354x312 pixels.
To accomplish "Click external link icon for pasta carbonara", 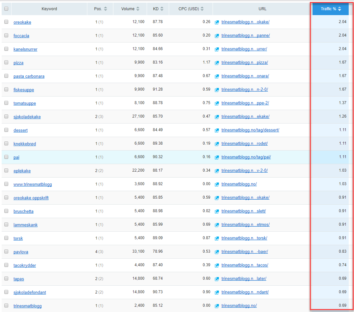I will pos(217,76).
